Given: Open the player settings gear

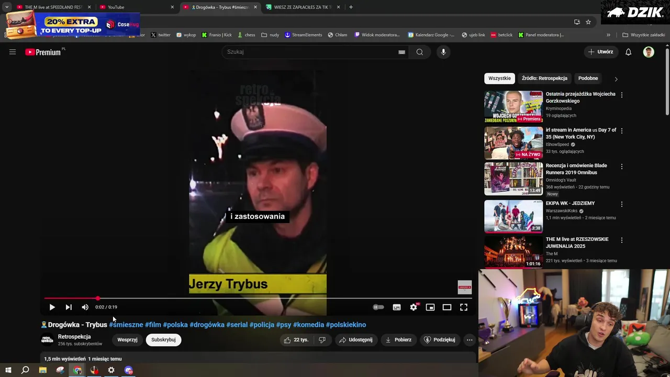Looking at the screenshot, I should click(414, 307).
